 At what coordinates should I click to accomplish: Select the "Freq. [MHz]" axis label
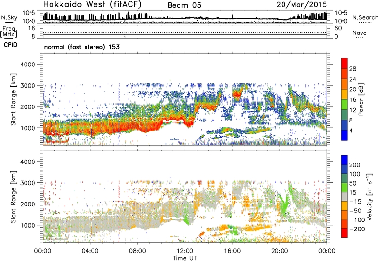9,32
